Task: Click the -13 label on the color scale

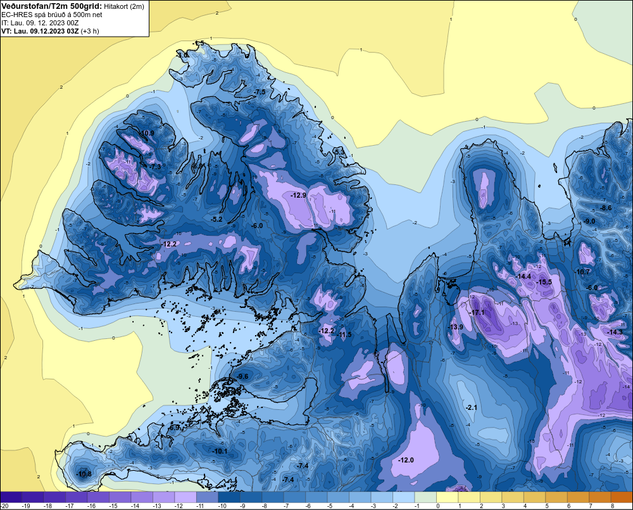Action: click(157, 506)
